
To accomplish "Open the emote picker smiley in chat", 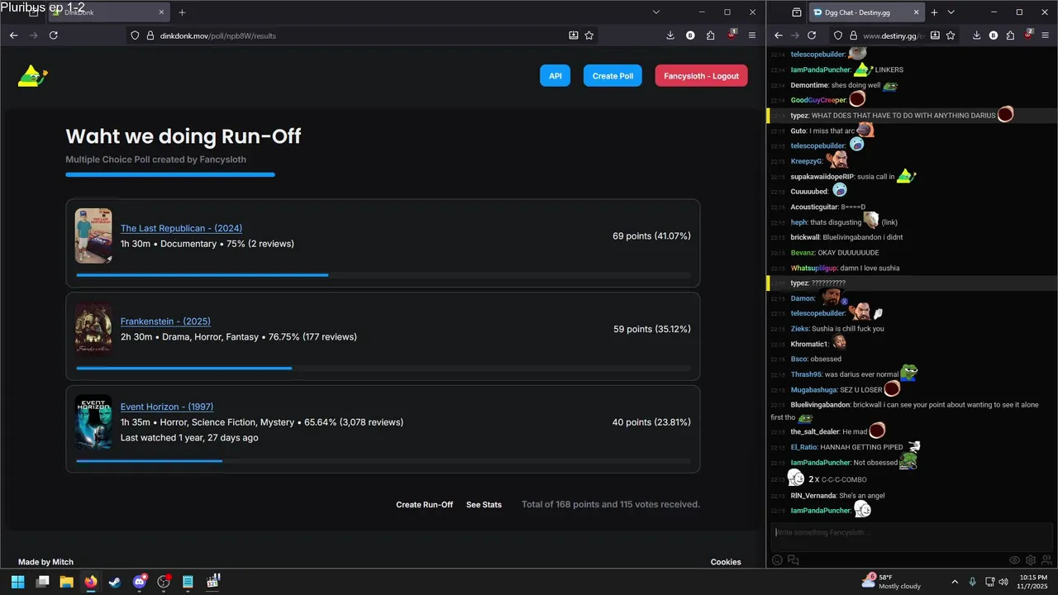I will pos(777,559).
